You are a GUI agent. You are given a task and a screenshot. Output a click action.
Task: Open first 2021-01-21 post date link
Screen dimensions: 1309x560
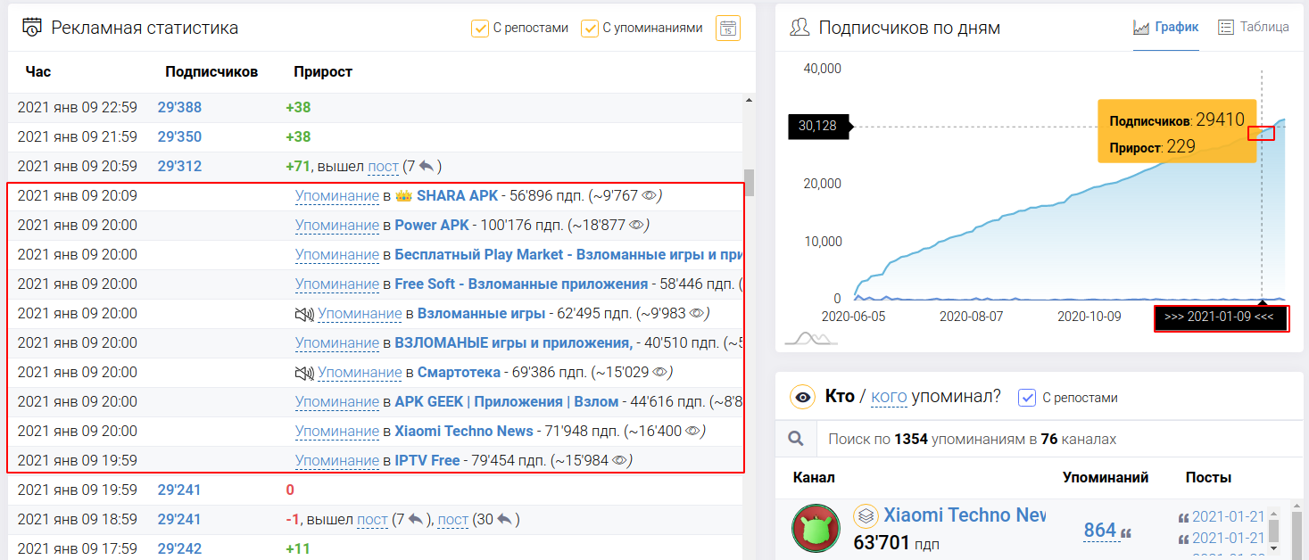(1228, 516)
